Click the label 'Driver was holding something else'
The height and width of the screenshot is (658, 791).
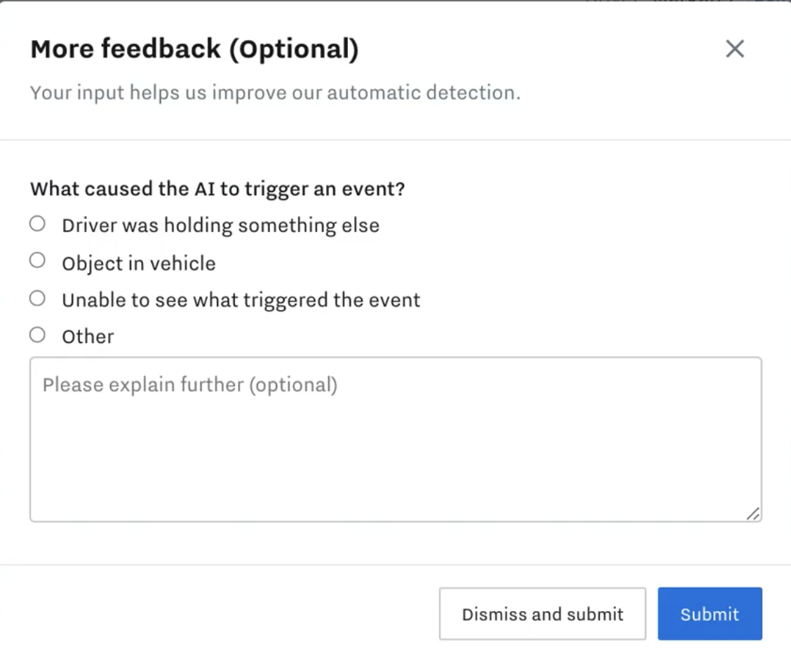pyautogui.click(x=221, y=225)
